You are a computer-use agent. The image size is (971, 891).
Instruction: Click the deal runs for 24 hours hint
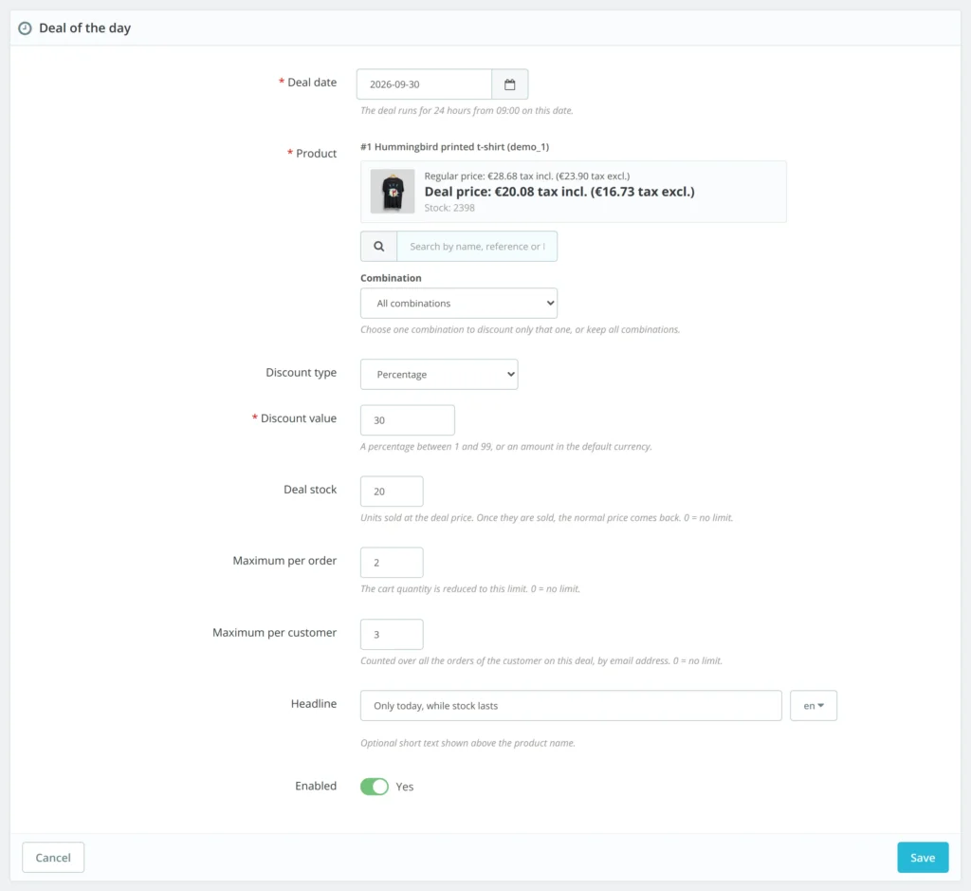click(x=467, y=111)
